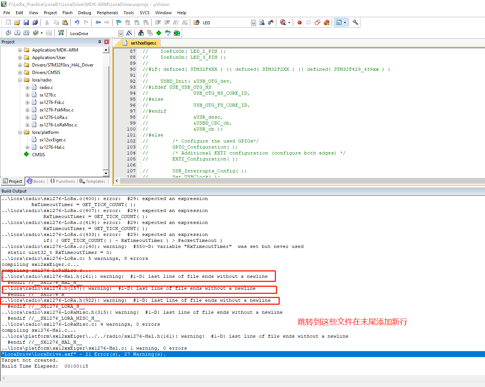Kill all breakpoints using the red X icon
Screen dimensions: 485x387
coord(326,22)
